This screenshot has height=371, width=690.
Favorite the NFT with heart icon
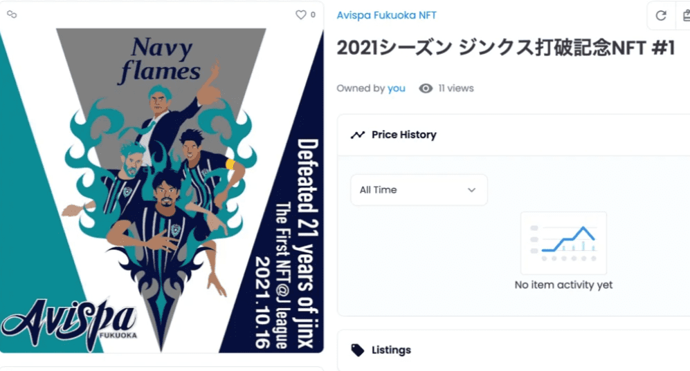tap(300, 15)
